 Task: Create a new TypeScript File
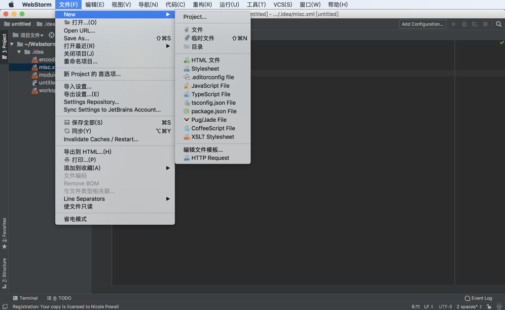pos(212,94)
